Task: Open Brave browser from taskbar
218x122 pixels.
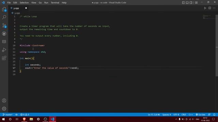Action: (x=24, y=119)
